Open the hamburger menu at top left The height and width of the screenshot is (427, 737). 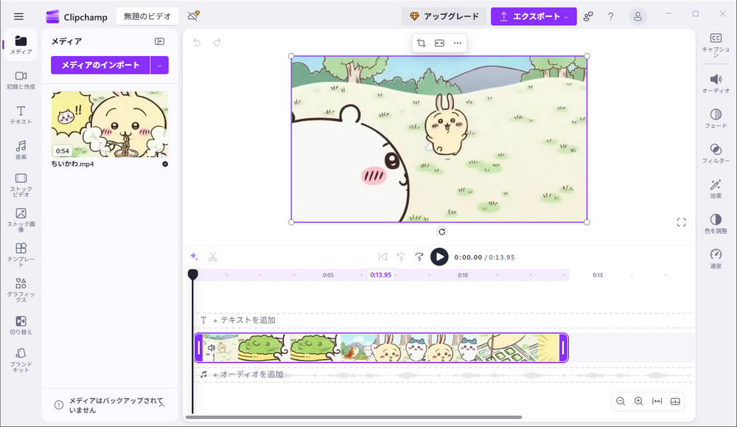coord(20,15)
